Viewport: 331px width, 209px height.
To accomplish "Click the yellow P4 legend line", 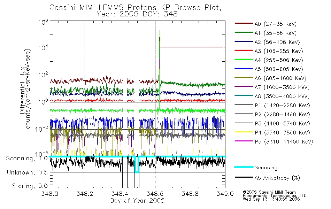I will point(244,132).
